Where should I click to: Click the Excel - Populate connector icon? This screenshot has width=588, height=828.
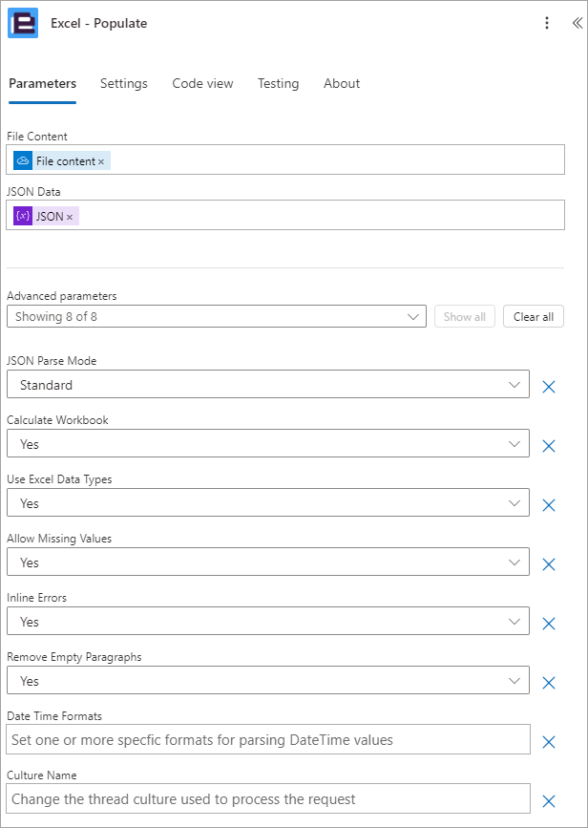23,23
